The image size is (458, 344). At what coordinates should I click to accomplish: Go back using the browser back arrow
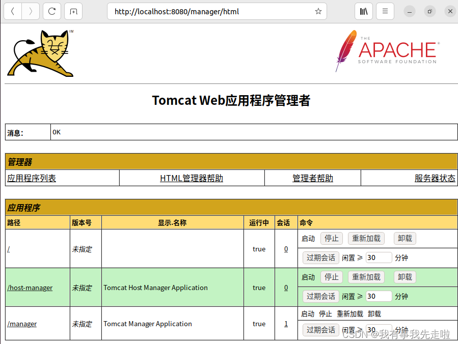click(13, 11)
